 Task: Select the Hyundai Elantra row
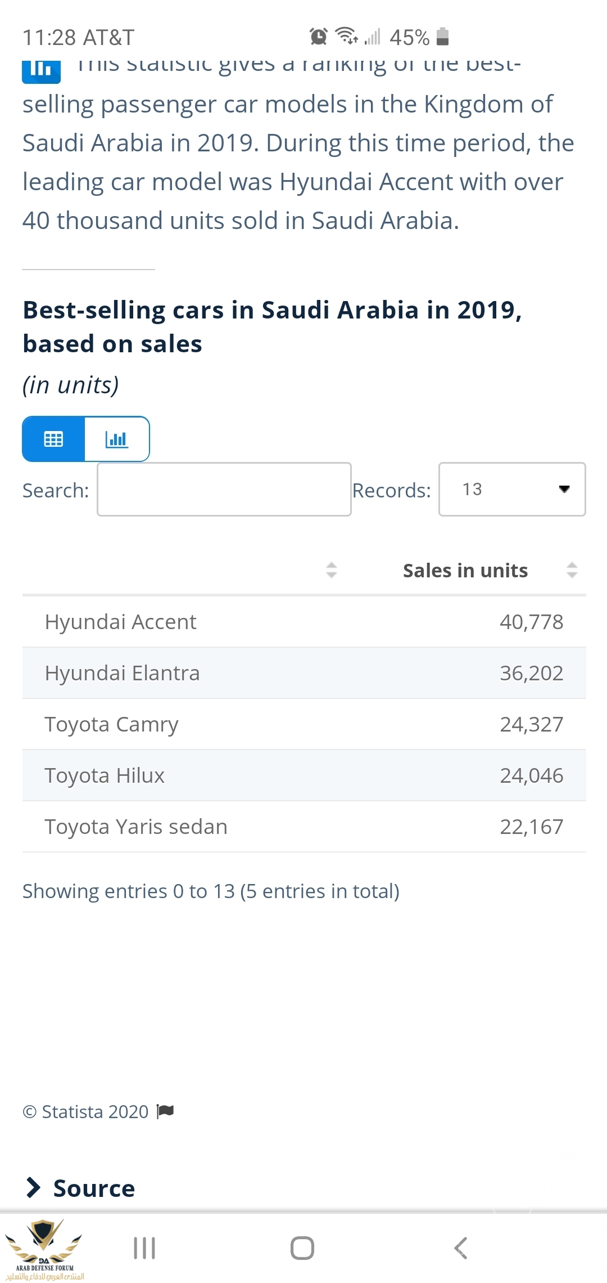[x=303, y=673]
